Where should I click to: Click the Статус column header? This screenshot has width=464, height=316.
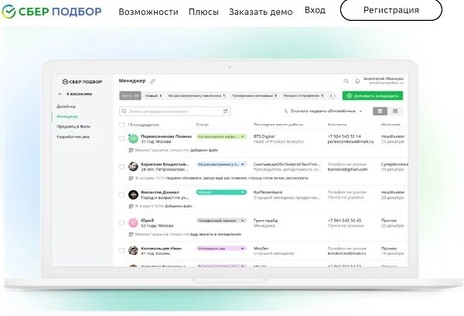(203, 125)
